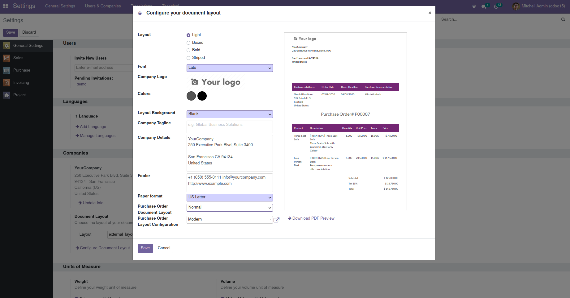Choose the Striped layout radio option

tap(188, 58)
